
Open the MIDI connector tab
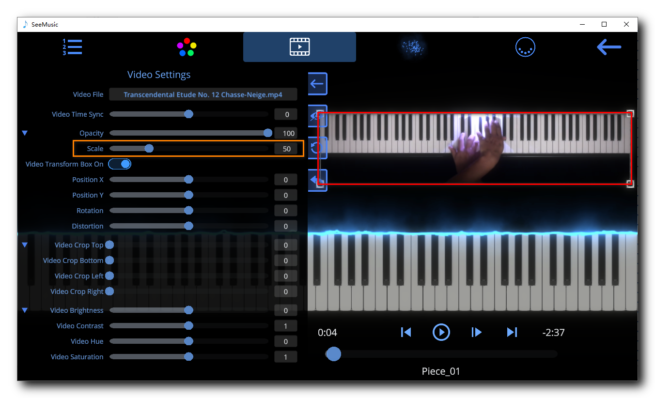[525, 47]
